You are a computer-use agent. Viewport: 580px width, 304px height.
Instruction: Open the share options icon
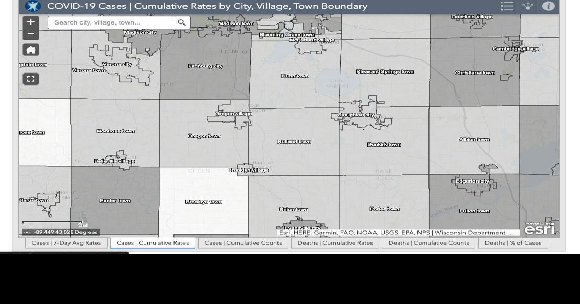[x=527, y=6]
